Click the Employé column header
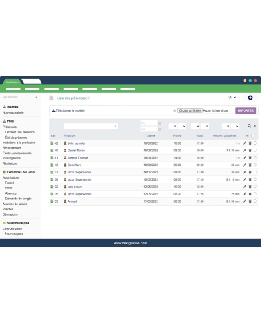Viewport: 261px width, 324px height. click(70, 136)
